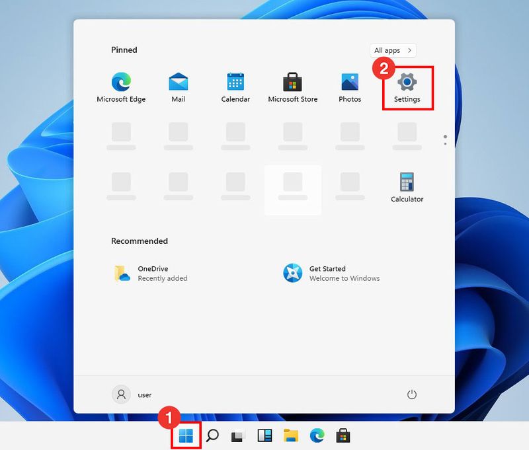This screenshot has height=450, width=529.
Task: Open Search from the taskbar
Action: [212, 436]
